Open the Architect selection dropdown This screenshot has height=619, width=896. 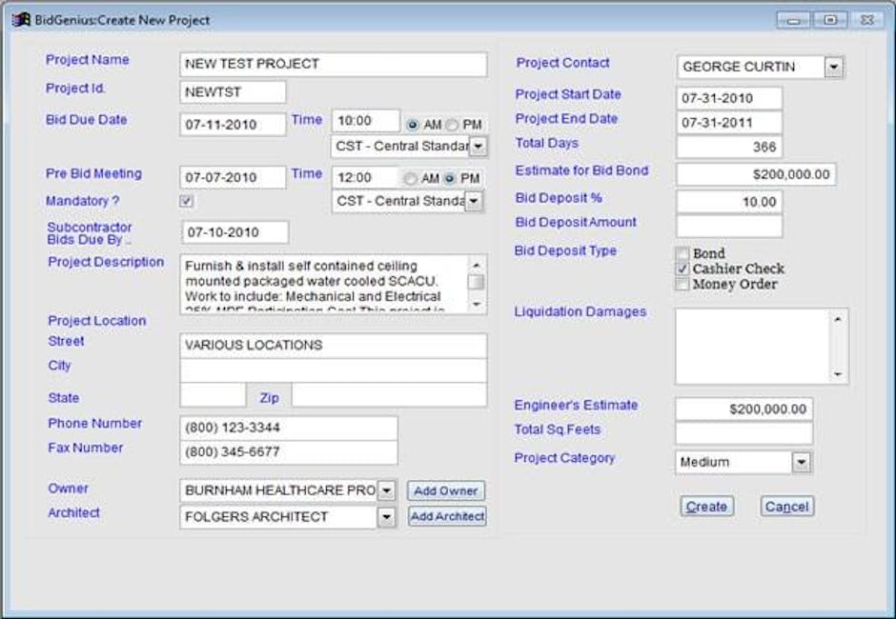point(385,515)
